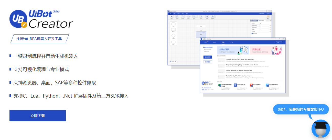Click the UiBot Creator logo
Image resolution: width=332 pixels, height=140 pixels.
click(41, 19)
